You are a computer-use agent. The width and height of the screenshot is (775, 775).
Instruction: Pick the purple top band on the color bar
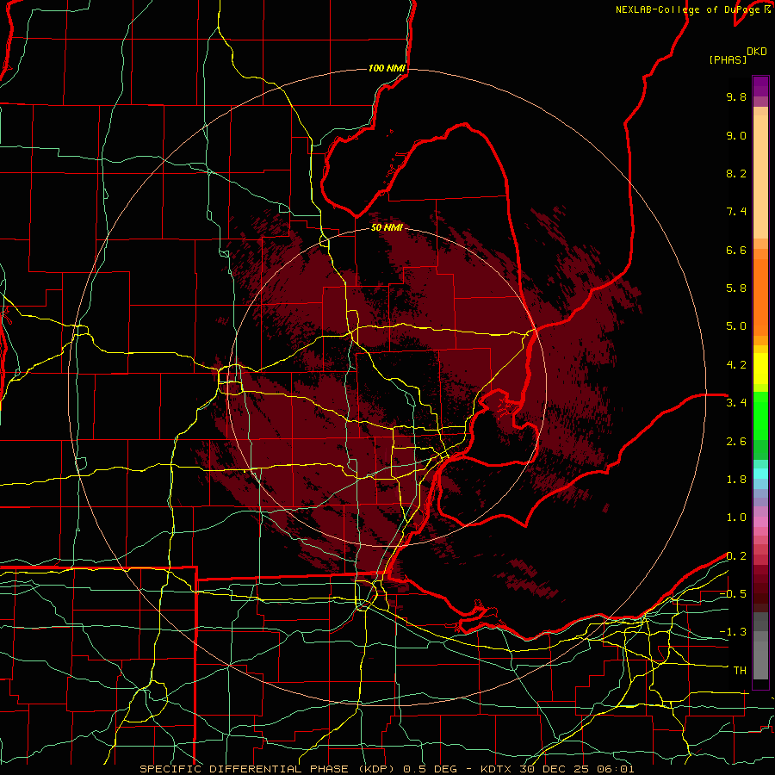[x=760, y=86]
